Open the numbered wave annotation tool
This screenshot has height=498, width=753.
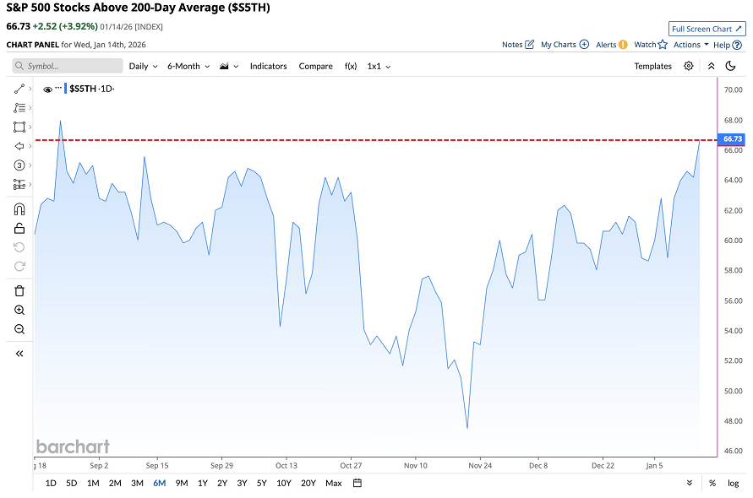(x=19, y=165)
